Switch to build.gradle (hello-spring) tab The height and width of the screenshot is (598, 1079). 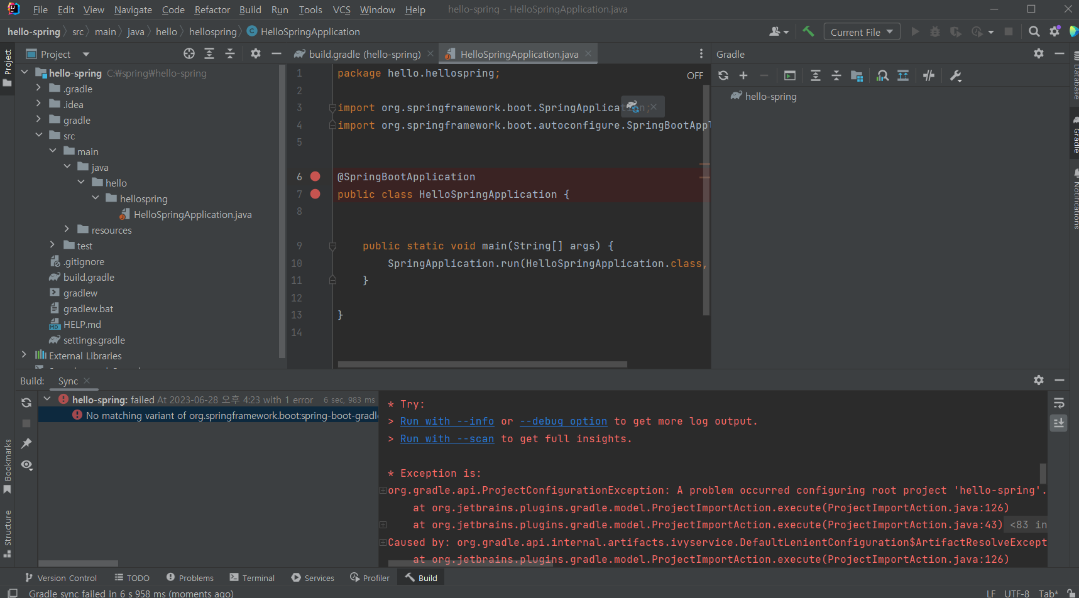[x=364, y=54]
